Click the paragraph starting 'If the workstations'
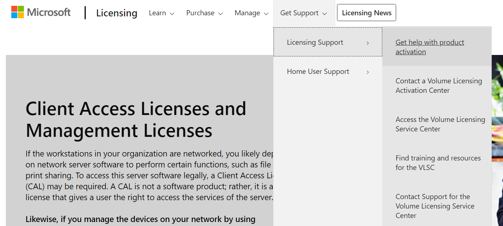The image size is (503, 226). [x=150, y=175]
